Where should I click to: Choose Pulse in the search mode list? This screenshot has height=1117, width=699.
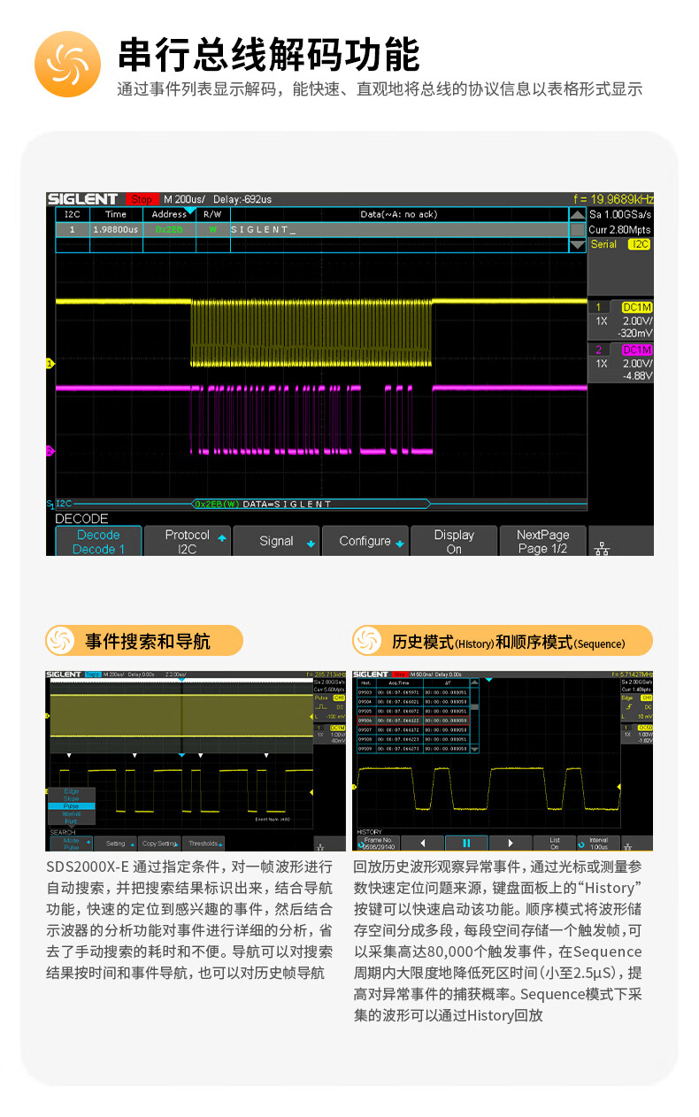pos(71,805)
